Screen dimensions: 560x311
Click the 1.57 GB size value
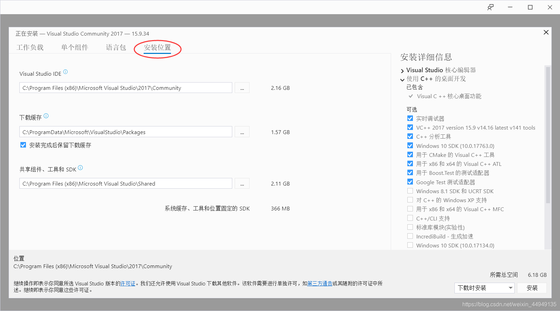(280, 132)
